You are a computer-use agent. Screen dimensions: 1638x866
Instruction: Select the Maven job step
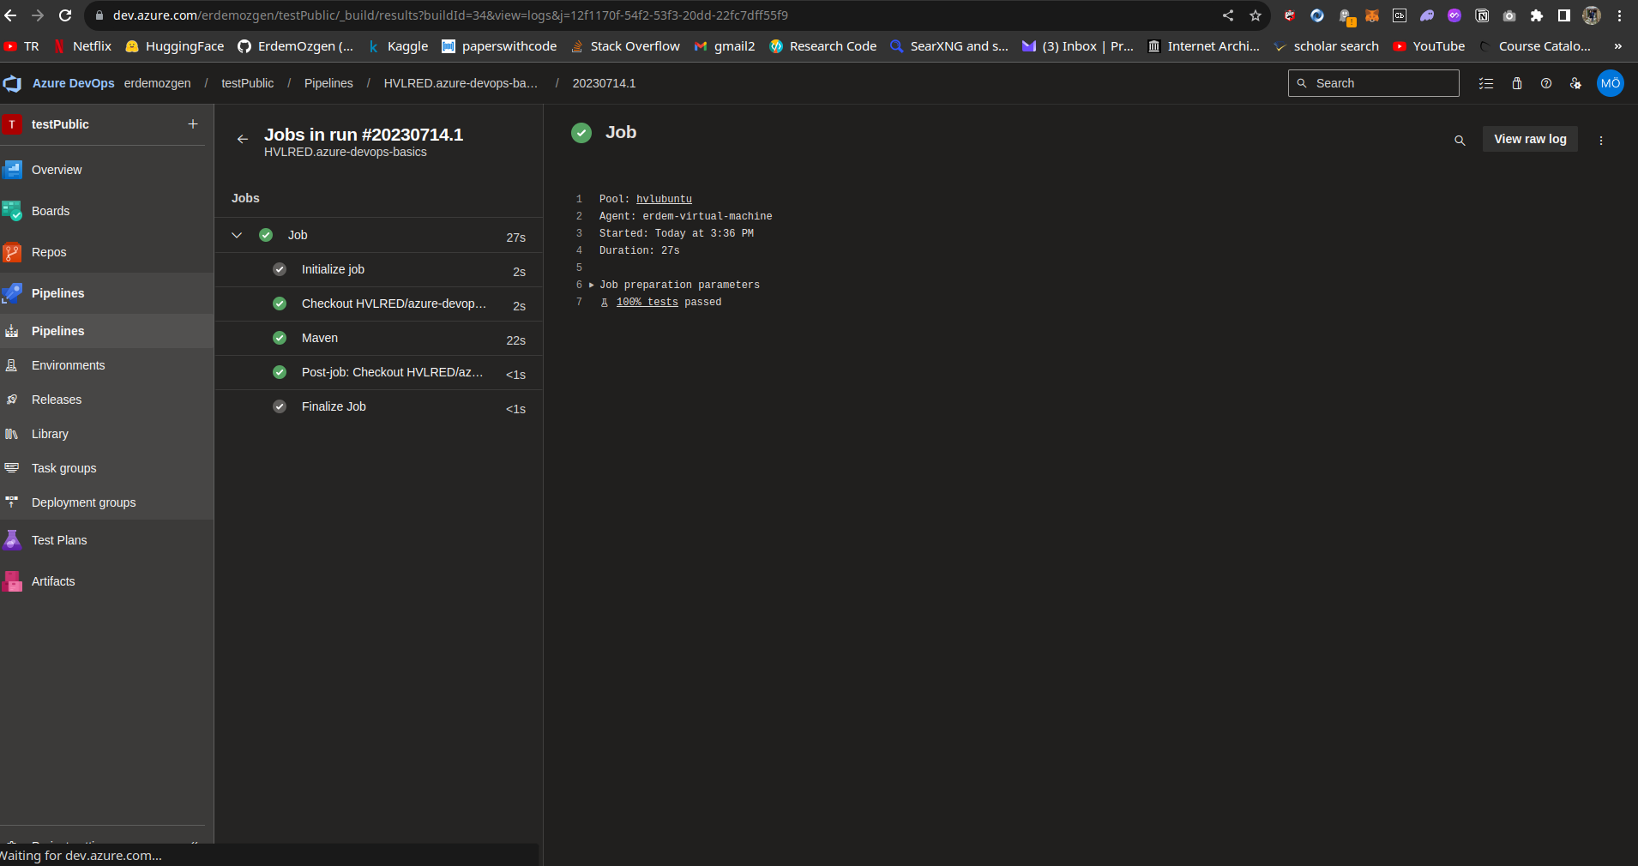pyautogui.click(x=320, y=338)
